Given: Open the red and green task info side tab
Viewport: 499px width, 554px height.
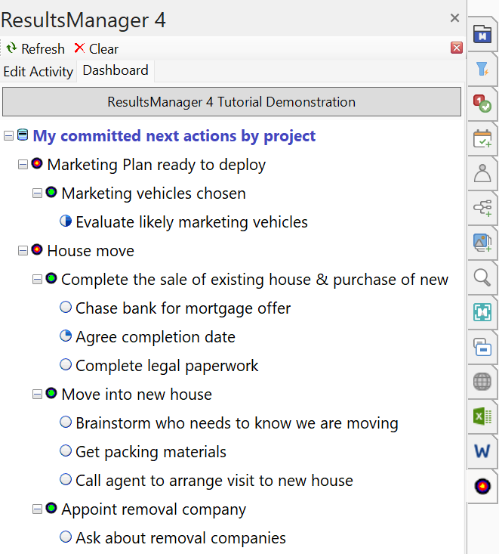Looking at the screenshot, I should pyautogui.click(x=482, y=104).
